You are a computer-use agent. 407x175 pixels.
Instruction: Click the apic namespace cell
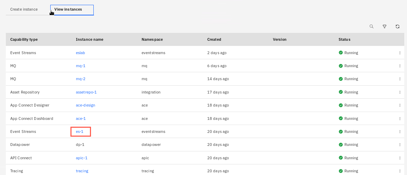145,158
